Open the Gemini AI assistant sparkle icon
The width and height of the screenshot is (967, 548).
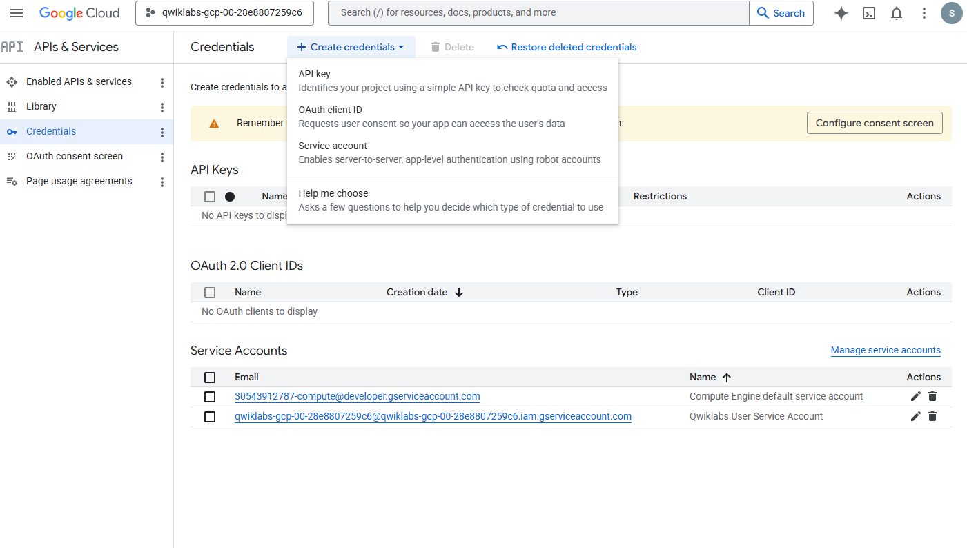pos(841,13)
